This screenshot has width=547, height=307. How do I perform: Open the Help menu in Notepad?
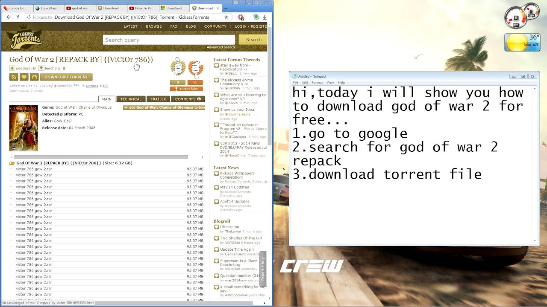341,82
